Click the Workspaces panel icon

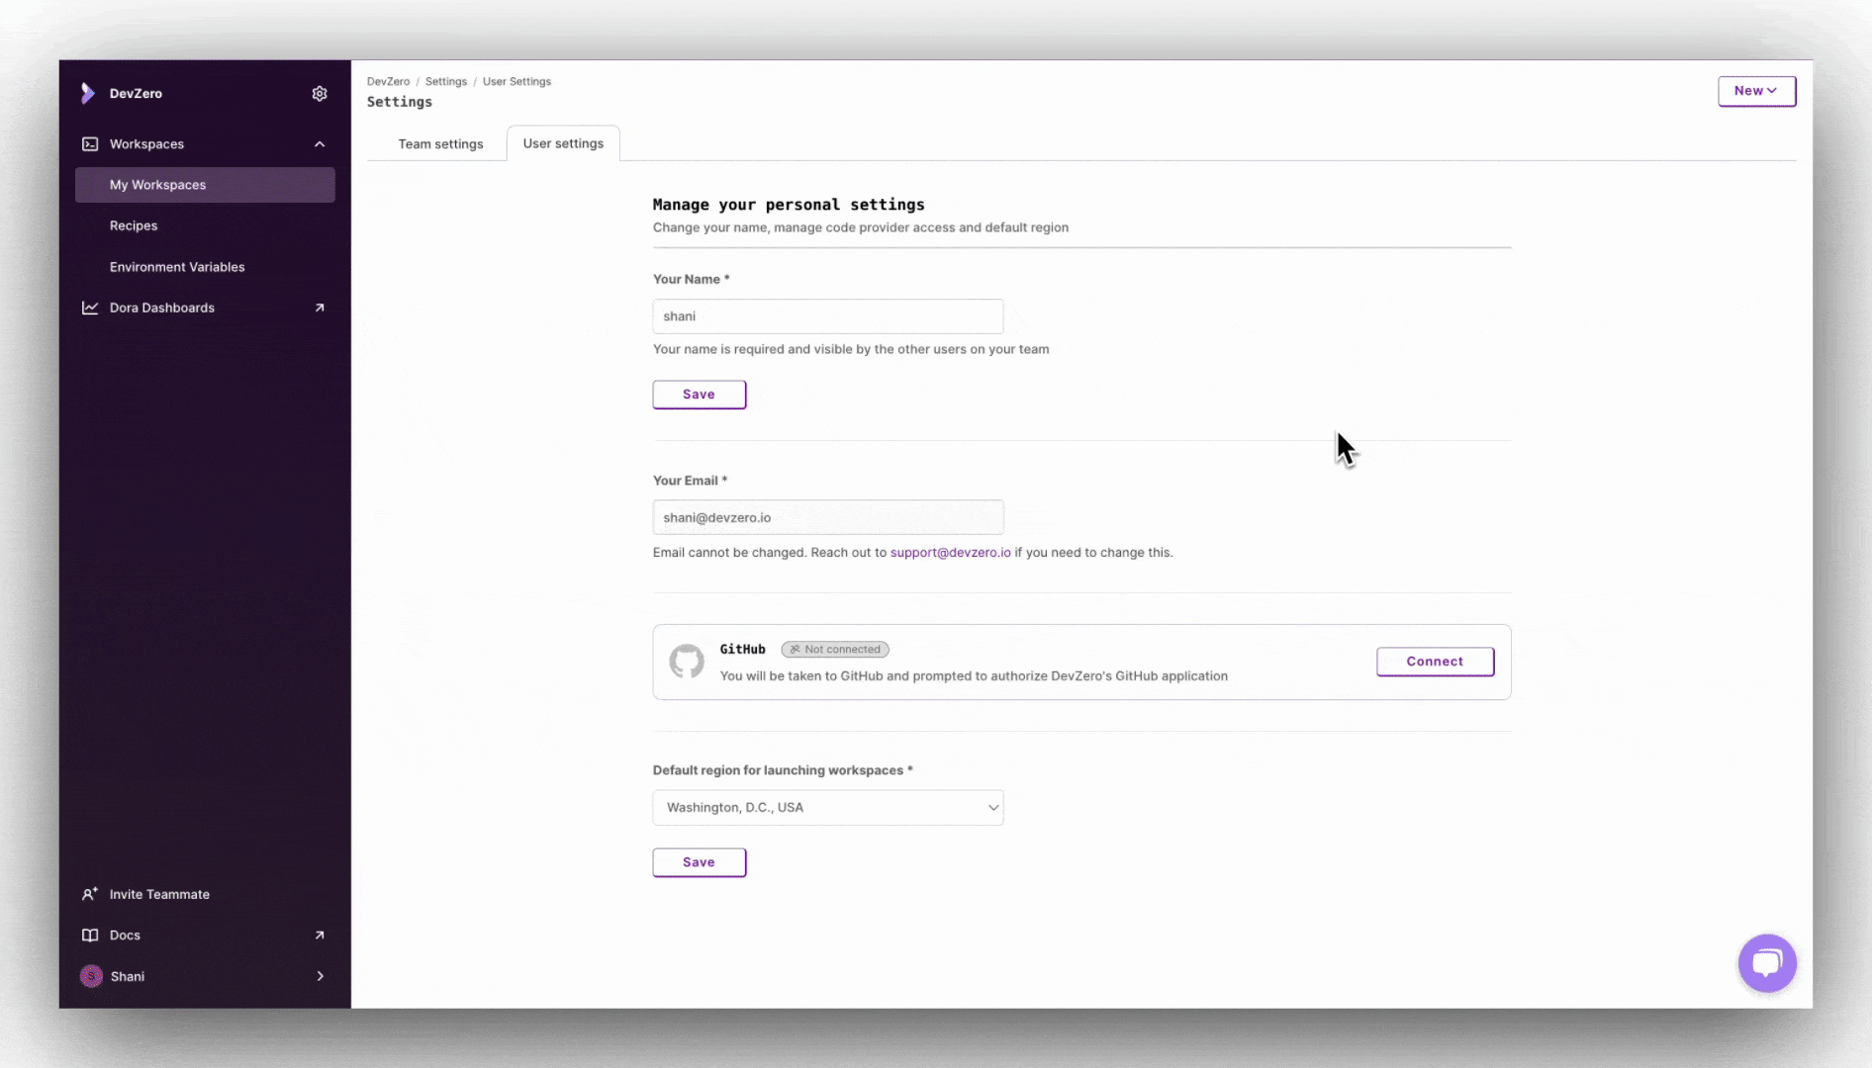point(90,143)
